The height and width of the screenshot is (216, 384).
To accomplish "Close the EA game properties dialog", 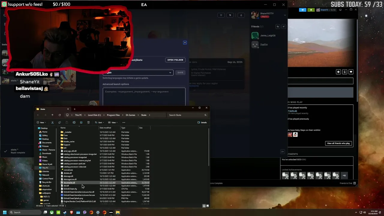I will [x=185, y=43].
